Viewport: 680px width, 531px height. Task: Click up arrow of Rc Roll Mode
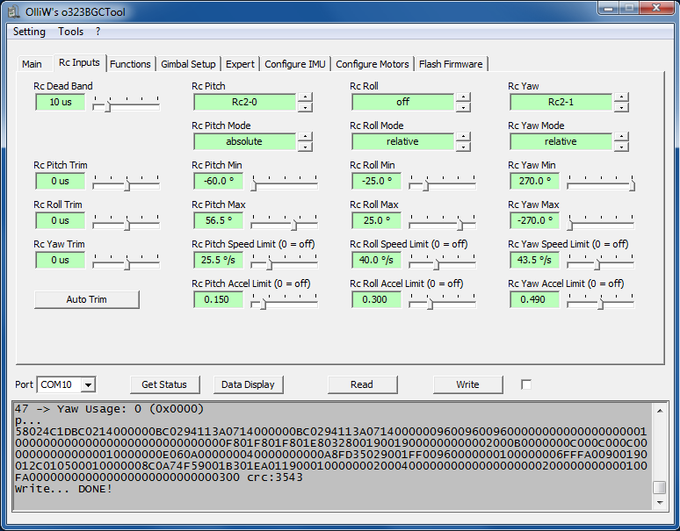(463, 136)
